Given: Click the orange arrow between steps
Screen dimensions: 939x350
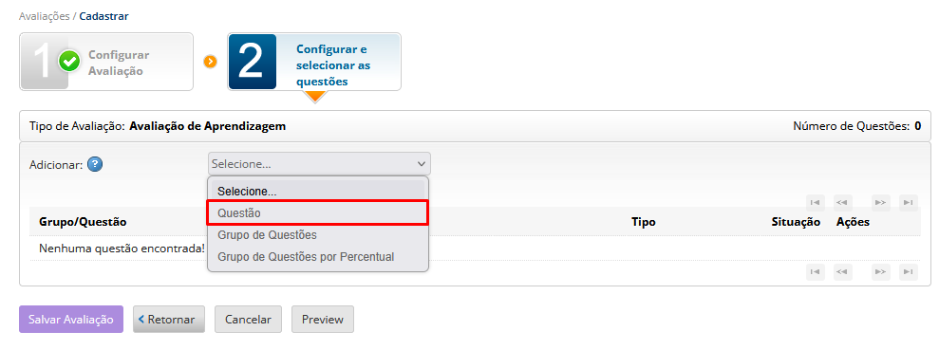Looking at the screenshot, I should point(210,62).
